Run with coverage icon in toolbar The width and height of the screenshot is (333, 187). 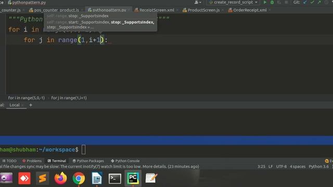pyautogui.click(x=279, y=2)
